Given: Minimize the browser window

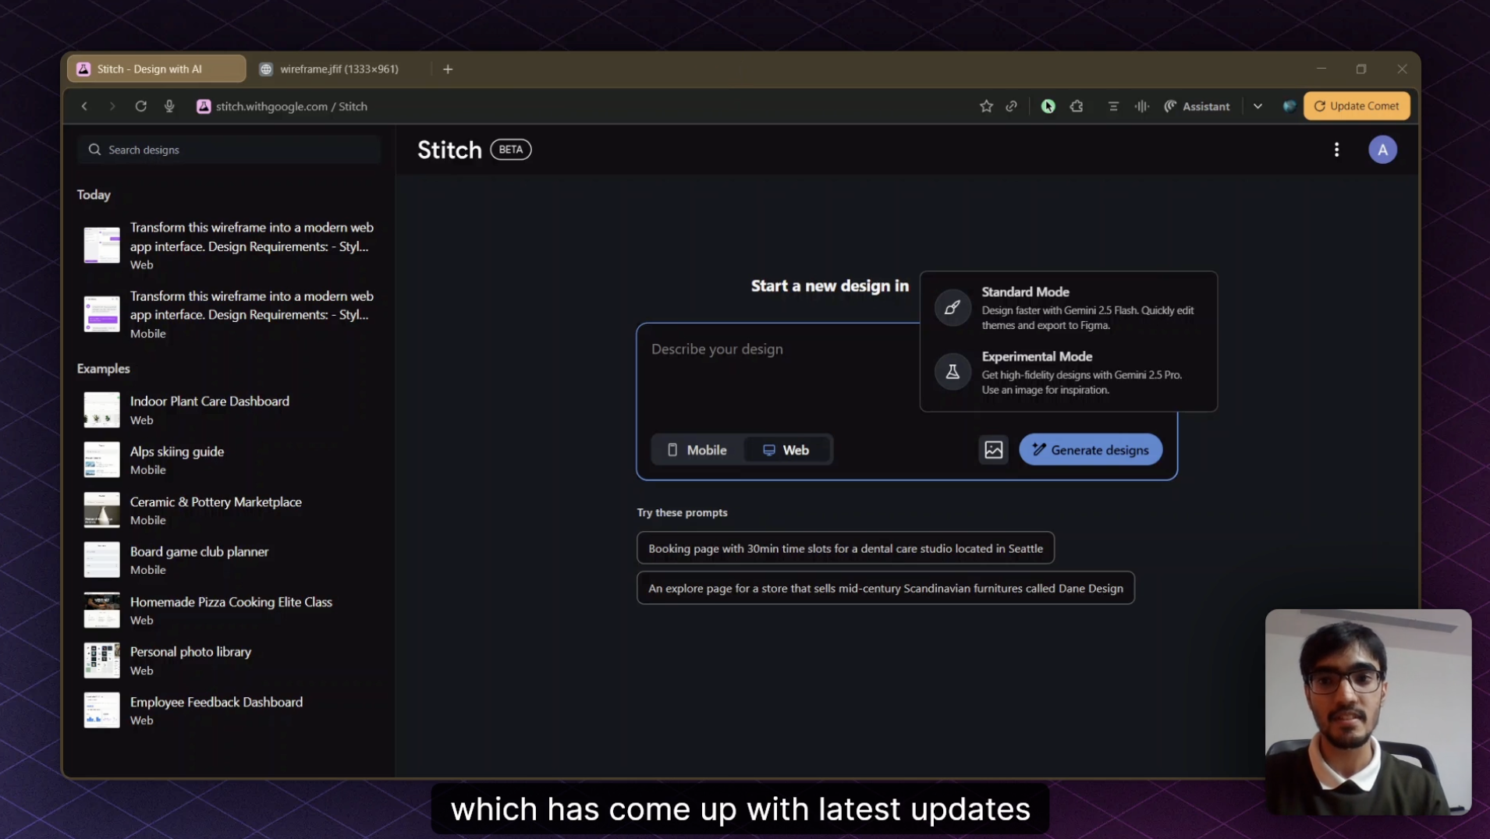Looking at the screenshot, I should pos(1321,69).
